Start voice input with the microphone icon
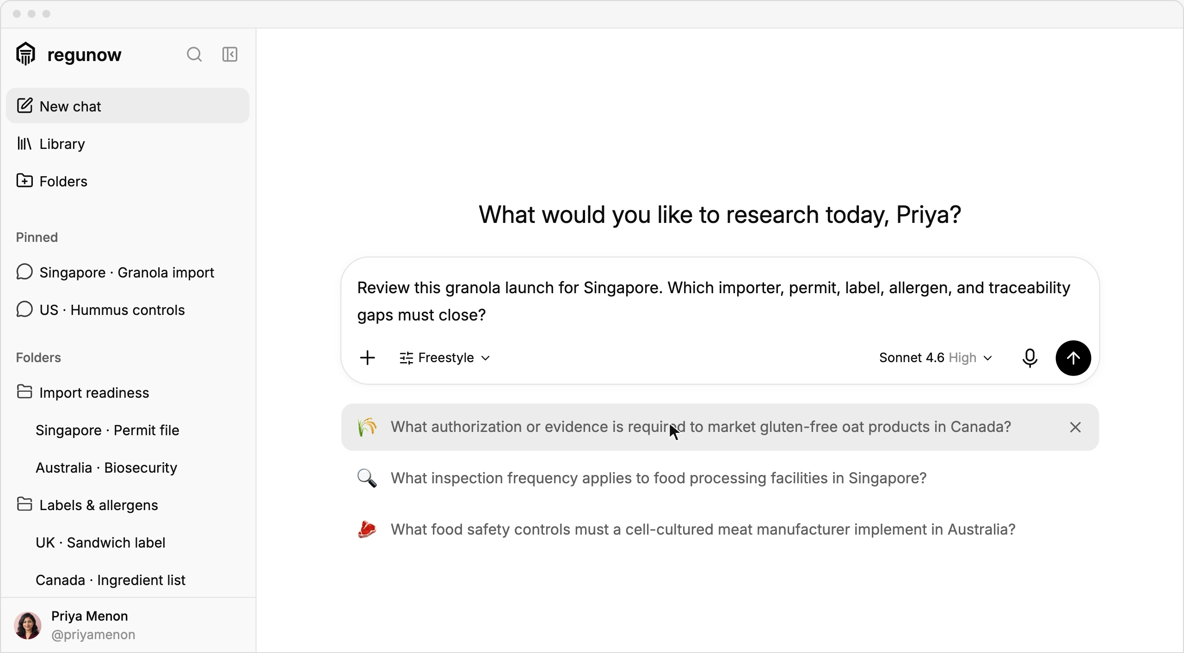 click(x=1030, y=357)
